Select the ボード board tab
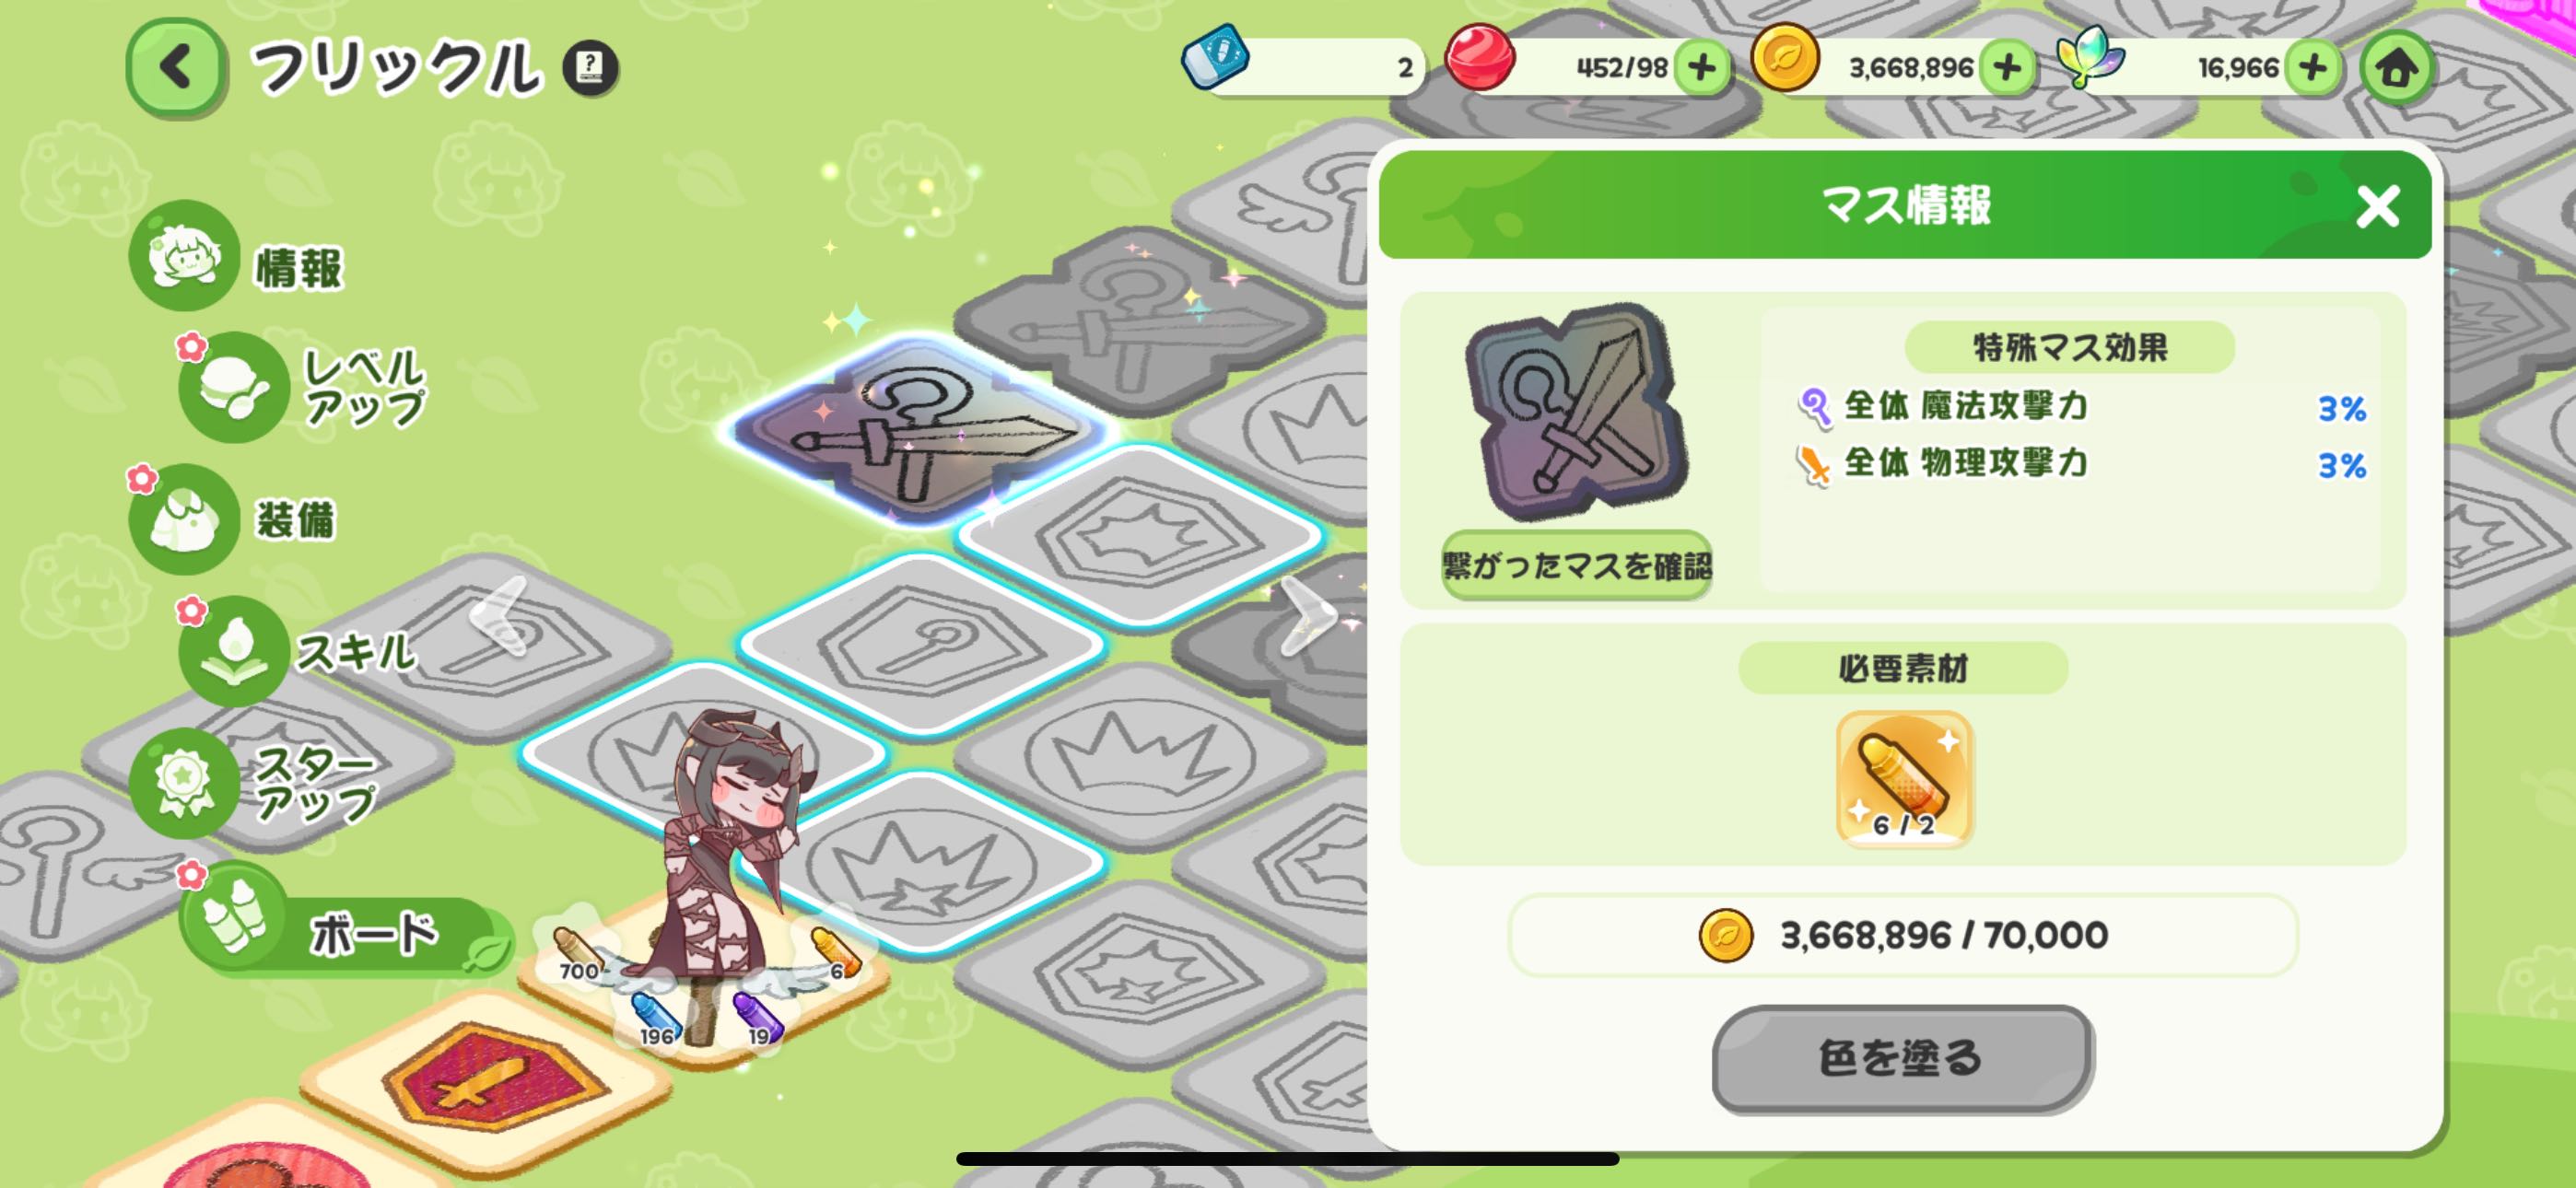Viewport: 2576px width, 1188px height. point(345,933)
